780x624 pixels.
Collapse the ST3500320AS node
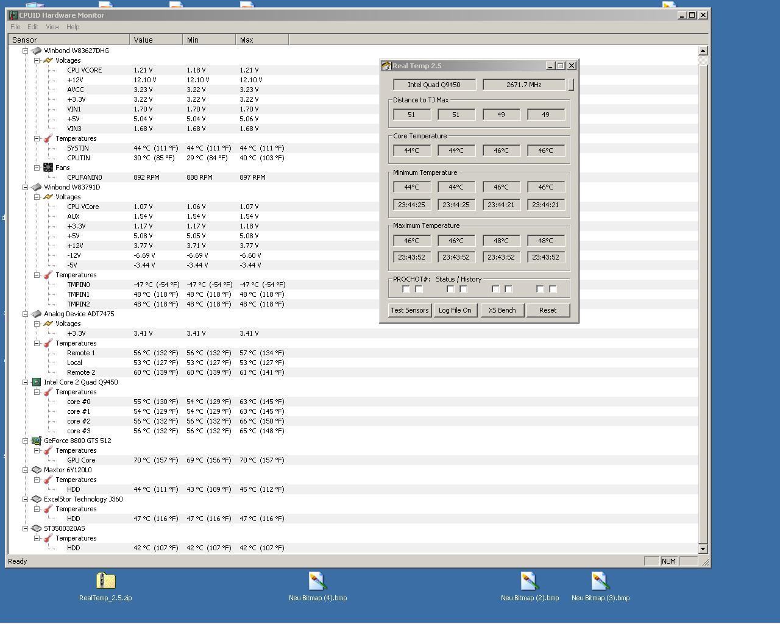[26, 528]
